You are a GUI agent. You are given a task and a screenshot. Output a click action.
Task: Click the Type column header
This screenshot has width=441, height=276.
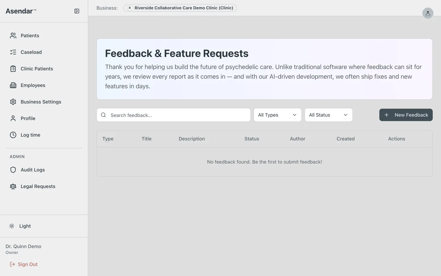pyautogui.click(x=108, y=139)
